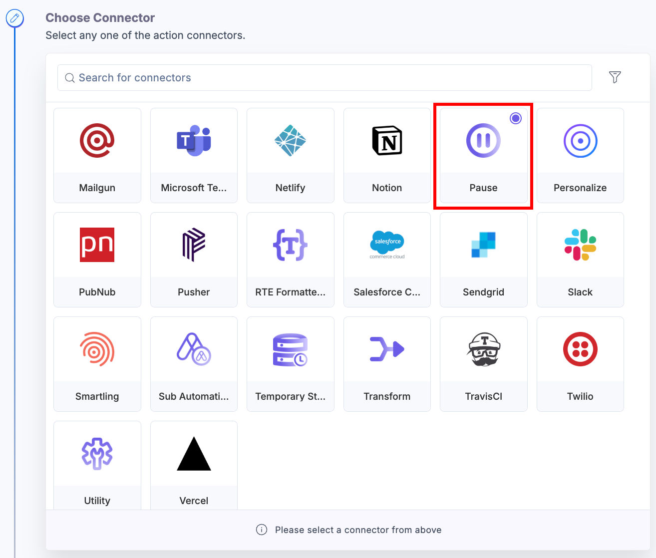Click the truncated 'Microsoft Te...' label
Image resolution: width=656 pixels, height=558 pixels.
click(x=194, y=188)
